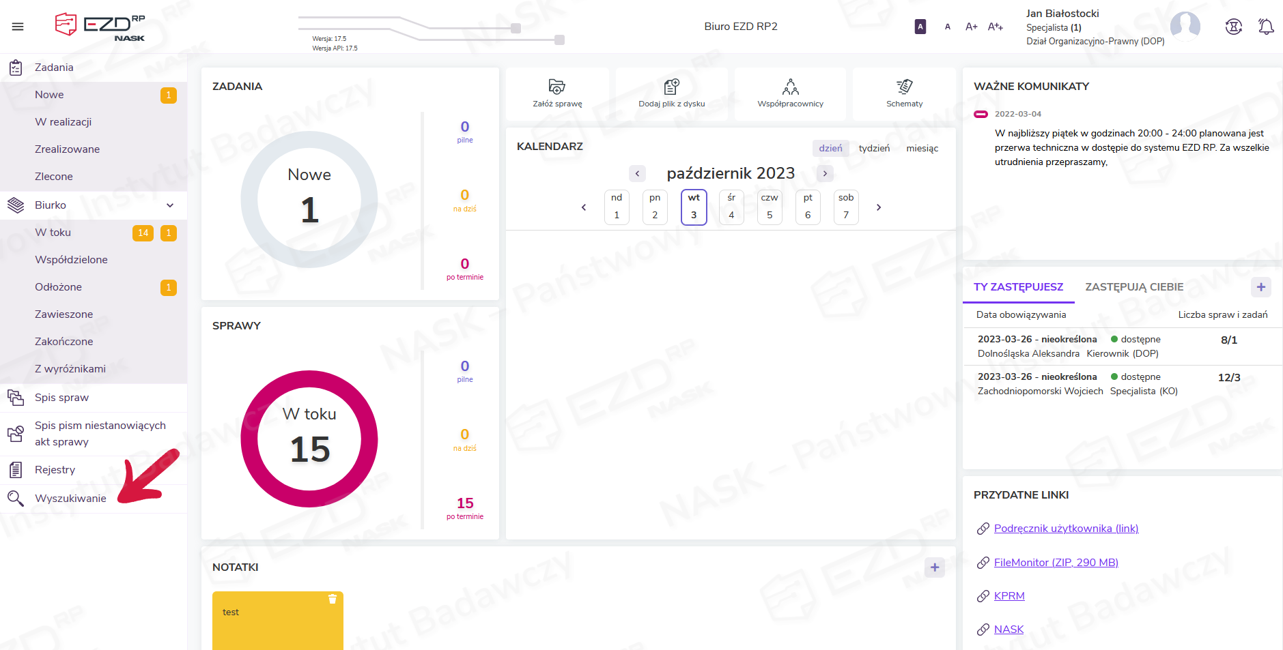Open the hamburger menu icon
Screen dimensions: 1283x650
(x=18, y=27)
